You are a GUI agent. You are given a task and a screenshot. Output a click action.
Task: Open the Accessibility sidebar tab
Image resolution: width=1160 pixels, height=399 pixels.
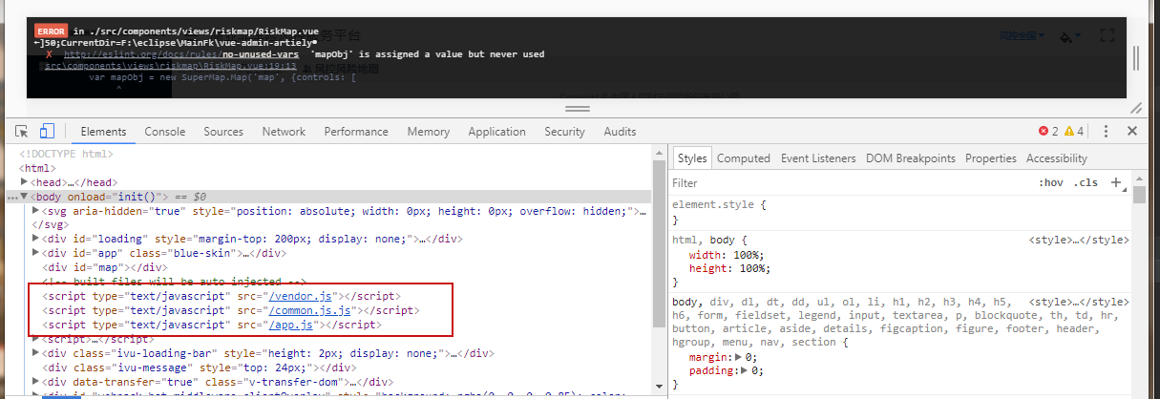click(1057, 158)
